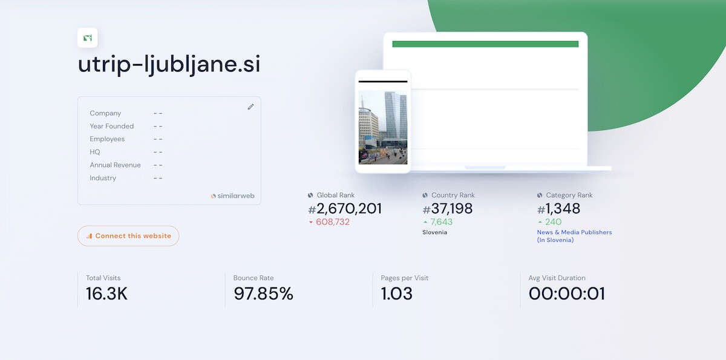
Task: Click the rank change value 7,643
Action: point(442,222)
